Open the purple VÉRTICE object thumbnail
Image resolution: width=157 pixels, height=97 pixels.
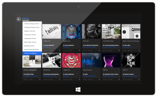(x=111, y=60)
